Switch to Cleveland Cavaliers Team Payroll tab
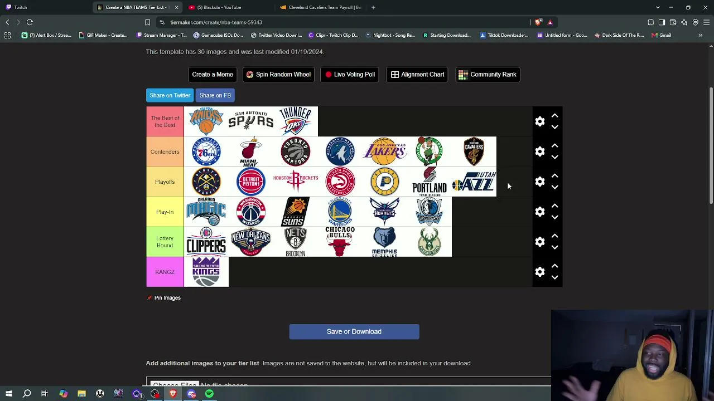Screen dimensions: 714x401 click(320, 7)
